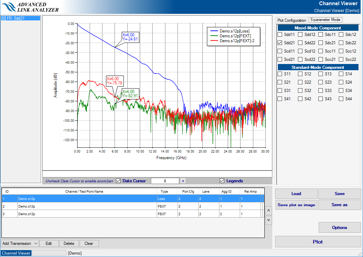Delete the selected channel entry

(x=69, y=244)
